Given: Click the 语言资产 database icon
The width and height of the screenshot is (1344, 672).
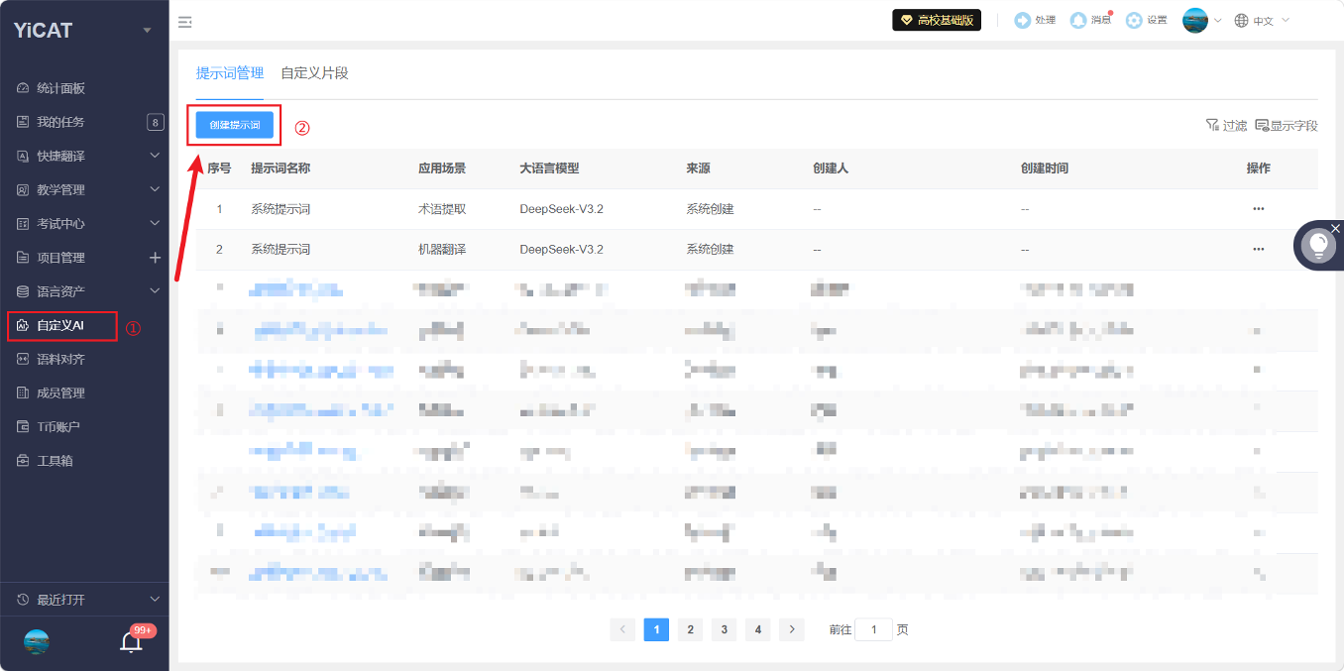Looking at the screenshot, I should pos(23,291).
